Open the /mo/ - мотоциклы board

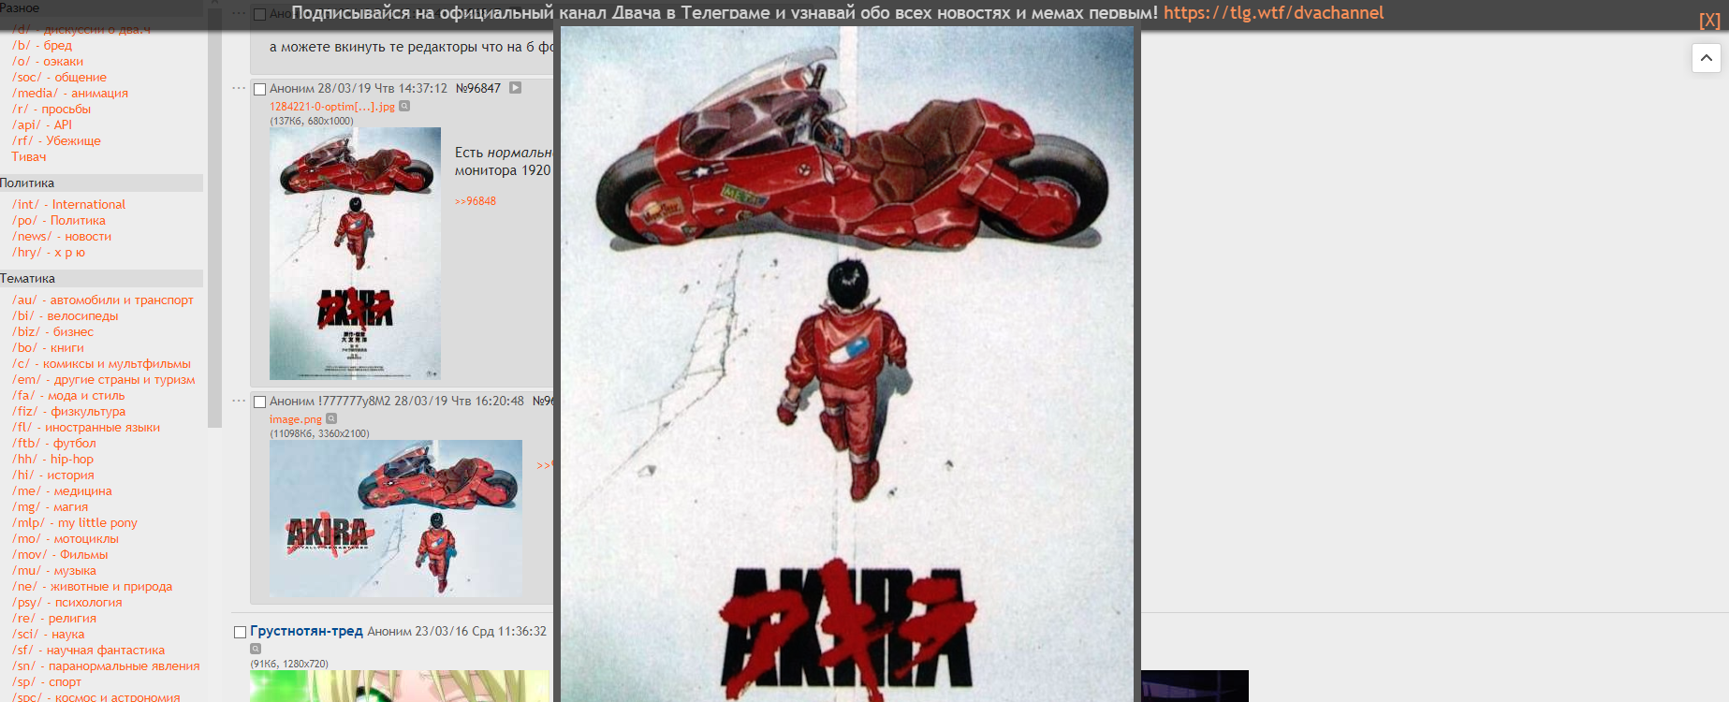point(66,538)
